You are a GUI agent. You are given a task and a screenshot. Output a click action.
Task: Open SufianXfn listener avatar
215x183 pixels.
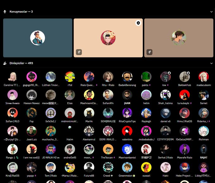tap(108, 95)
